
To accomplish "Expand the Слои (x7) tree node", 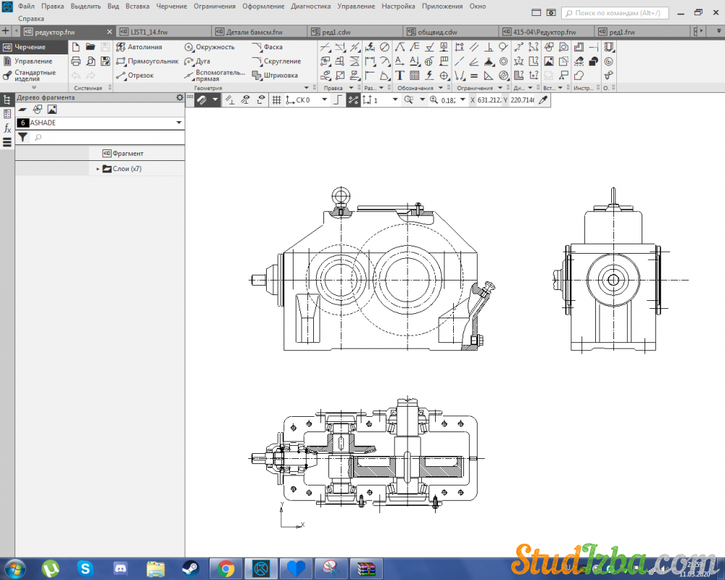I will click(x=98, y=169).
